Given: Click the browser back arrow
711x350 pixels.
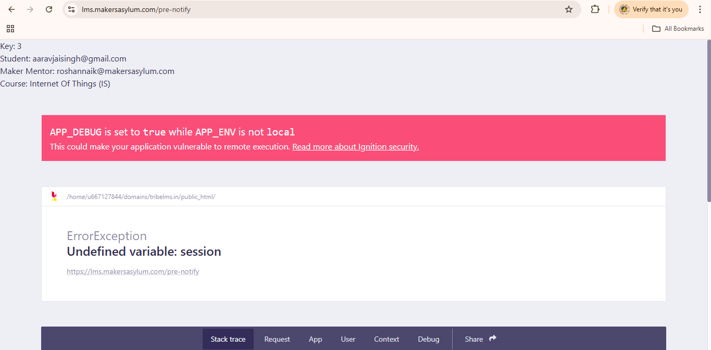Looking at the screenshot, I should (x=11, y=9).
